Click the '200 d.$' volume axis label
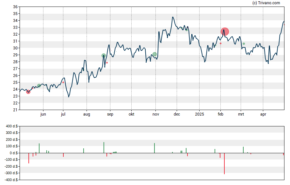290x185 pixels. [12, 139]
